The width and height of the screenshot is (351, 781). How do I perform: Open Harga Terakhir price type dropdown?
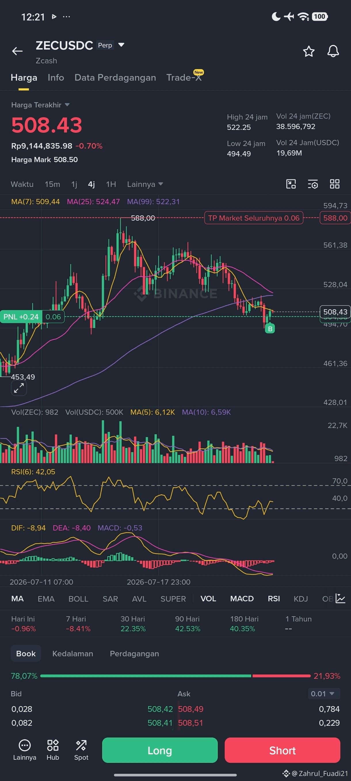[x=40, y=105]
